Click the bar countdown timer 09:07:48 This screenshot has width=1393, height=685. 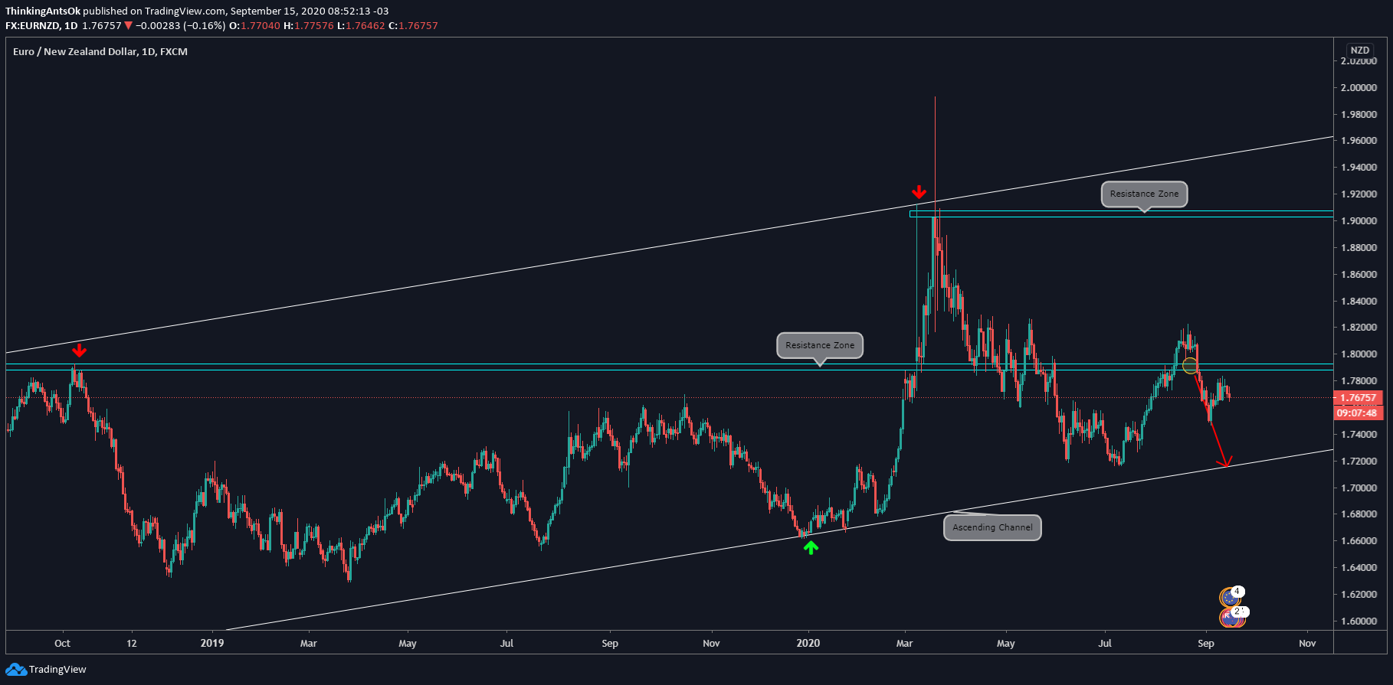pos(1358,413)
